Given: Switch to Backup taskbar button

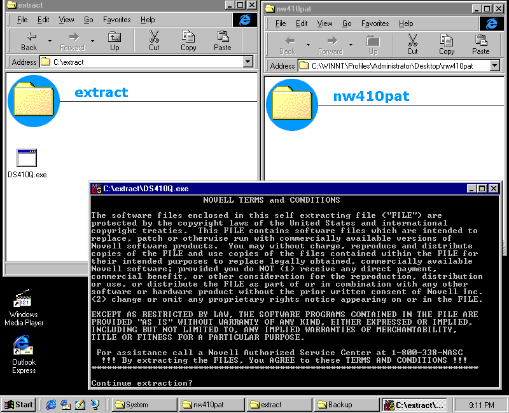Looking at the screenshot, I should (x=346, y=405).
